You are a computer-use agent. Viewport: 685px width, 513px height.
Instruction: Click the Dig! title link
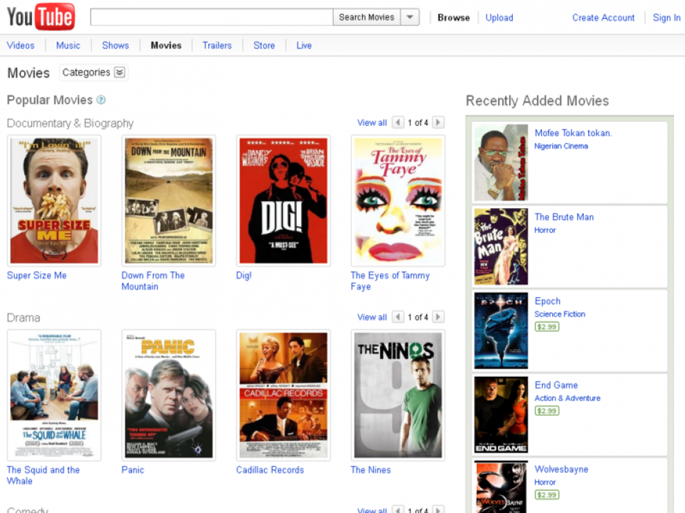point(244,275)
